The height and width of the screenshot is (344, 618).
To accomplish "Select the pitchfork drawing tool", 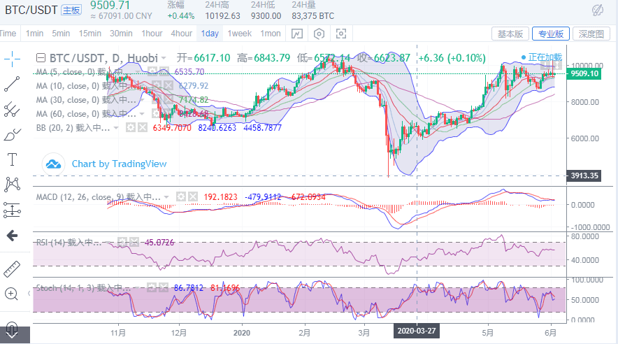I will [x=12, y=110].
